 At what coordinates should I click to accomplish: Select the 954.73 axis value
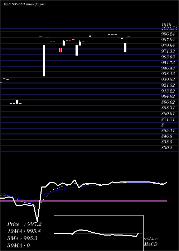click(168, 63)
